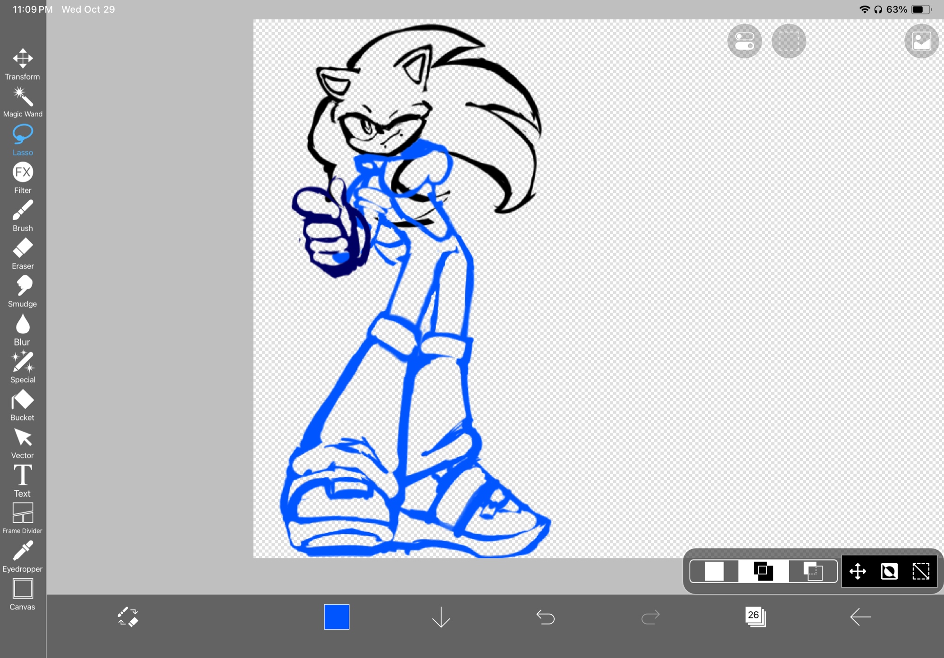944x658 pixels.
Task: Open the layers panel showing 26
Action: coord(755,617)
